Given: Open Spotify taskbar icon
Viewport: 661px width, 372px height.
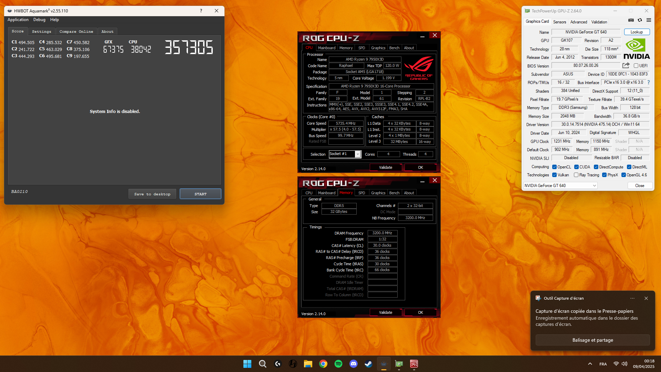Looking at the screenshot, I should [x=338, y=364].
